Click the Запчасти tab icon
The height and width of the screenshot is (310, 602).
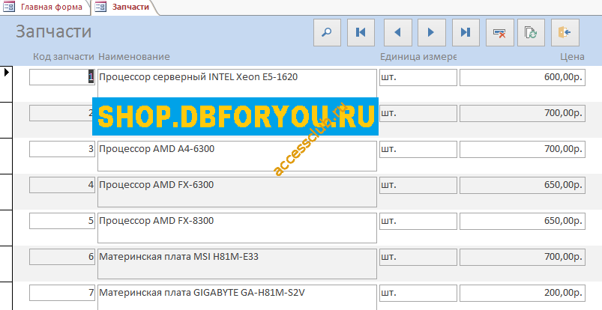[x=100, y=7]
